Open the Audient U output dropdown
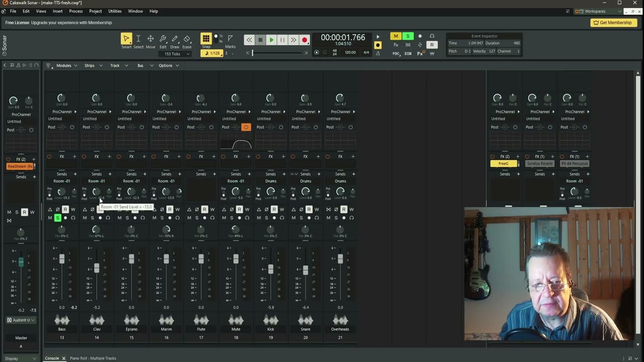The width and height of the screenshot is (644, 362). (21, 320)
